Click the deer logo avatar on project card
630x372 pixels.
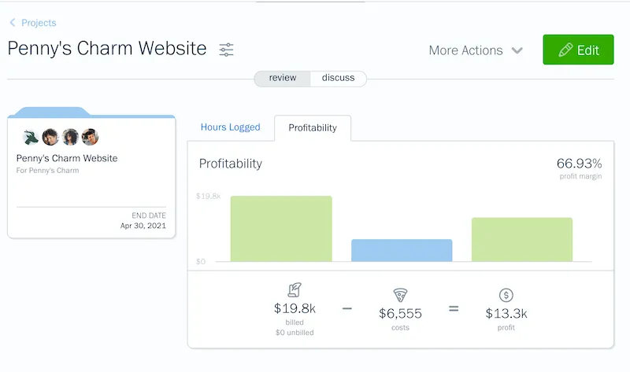pos(30,137)
